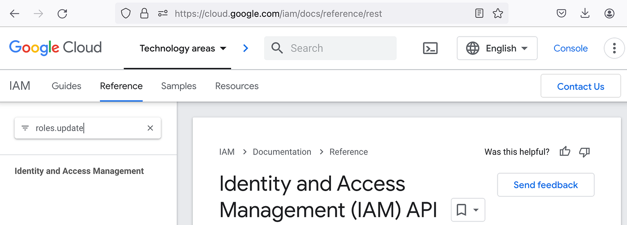627x225 pixels.
Task: Switch to the Guides tab
Action: (66, 86)
